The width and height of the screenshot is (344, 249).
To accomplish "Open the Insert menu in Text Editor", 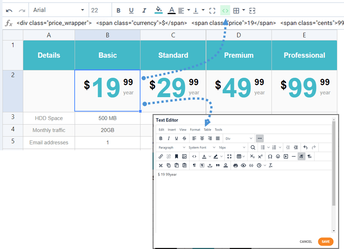I will point(172,130).
